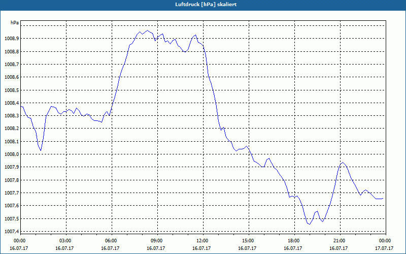Click the 16.07.17 date beneath 12:00
The image size is (406, 254).
click(201, 248)
